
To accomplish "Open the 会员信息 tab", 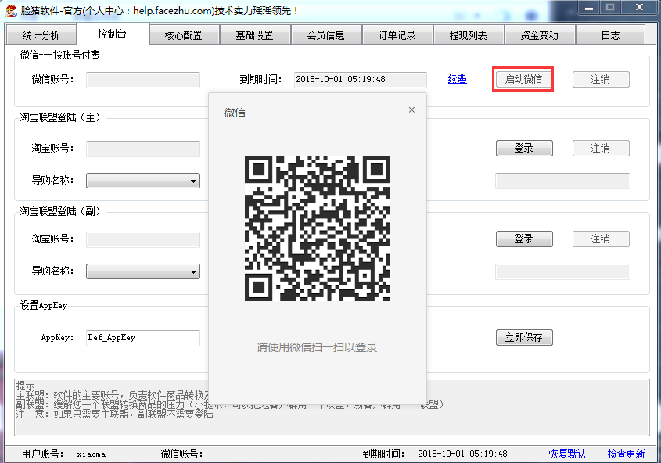I will click(x=326, y=35).
